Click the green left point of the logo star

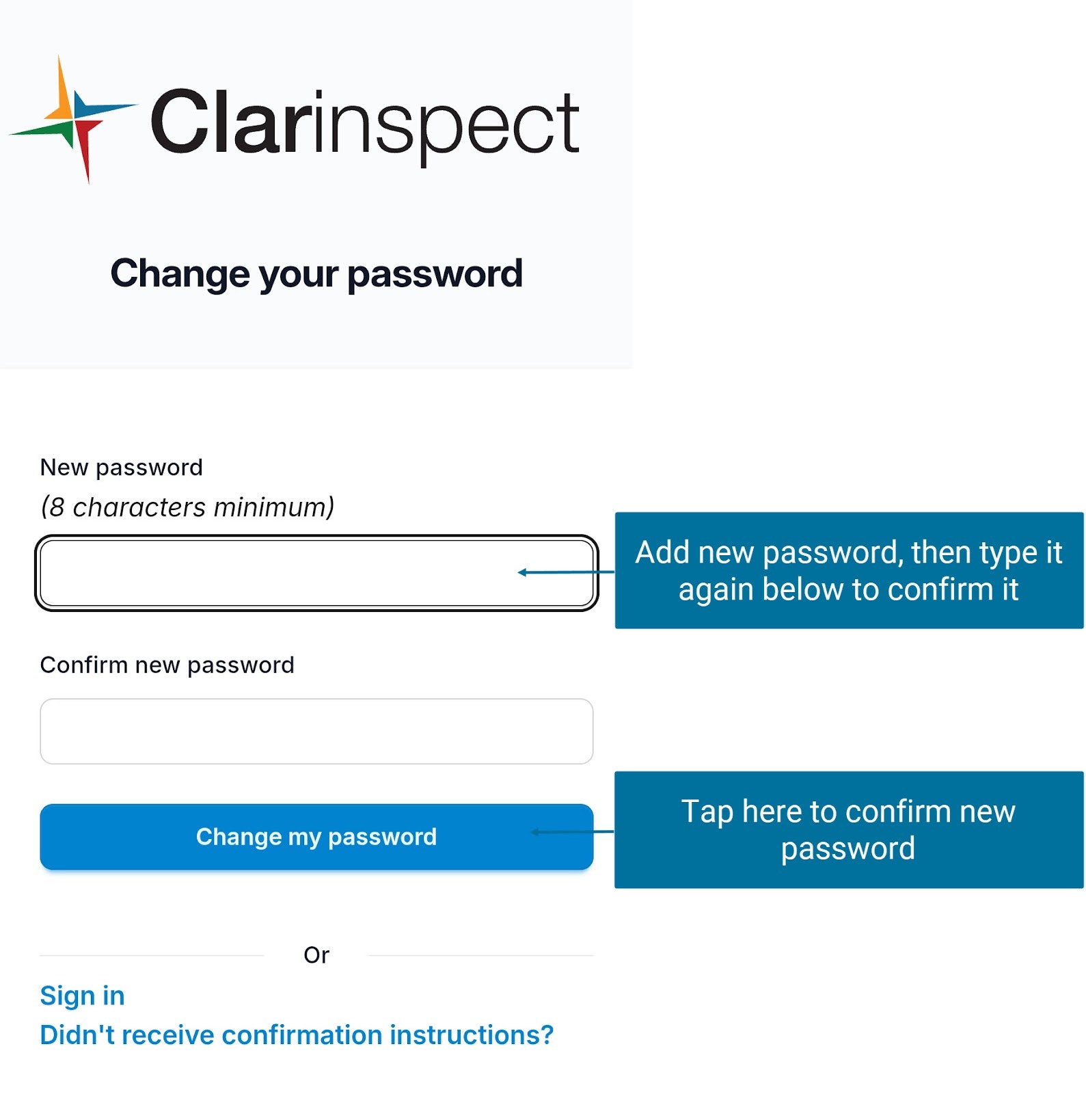pyautogui.click(x=41, y=130)
